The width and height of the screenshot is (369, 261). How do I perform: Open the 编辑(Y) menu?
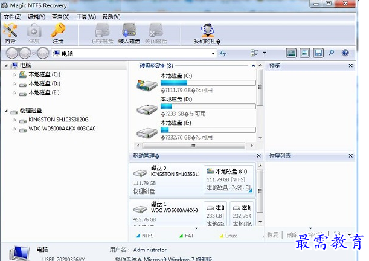36,17
